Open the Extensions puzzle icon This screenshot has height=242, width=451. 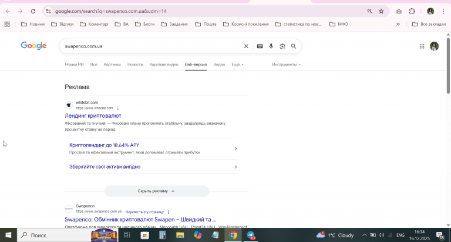click(x=412, y=11)
